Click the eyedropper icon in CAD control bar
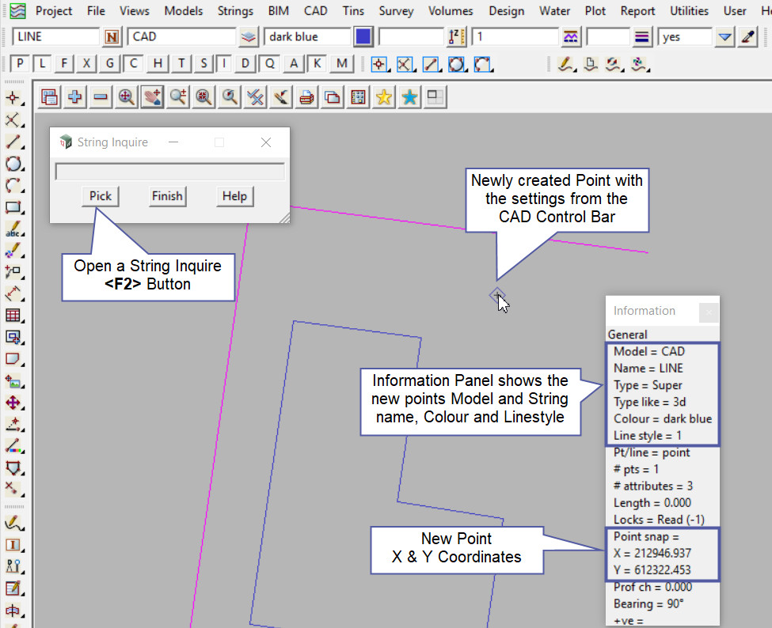This screenshot has height=628, width=772. tap(748, 37)
